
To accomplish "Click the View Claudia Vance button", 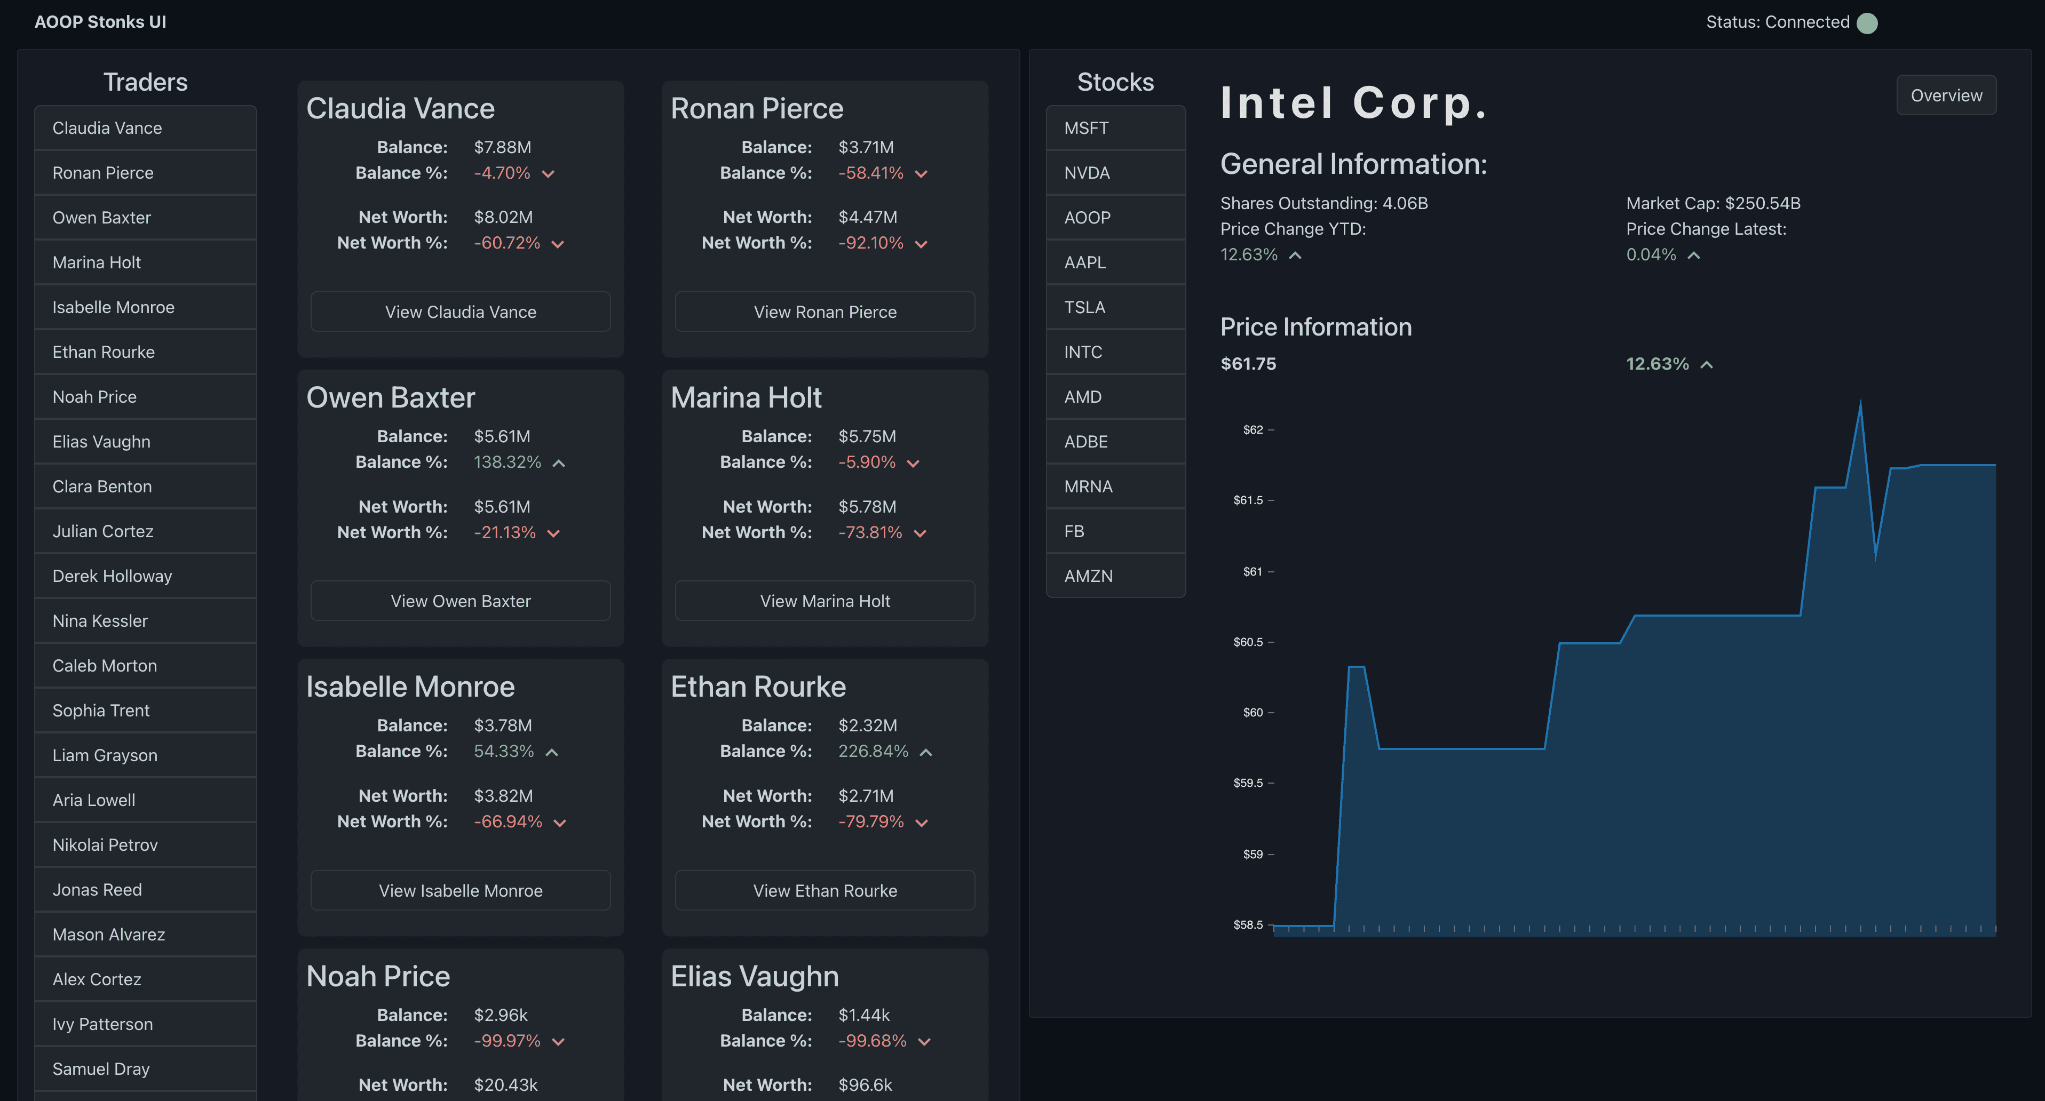I will tap(461, 311).
